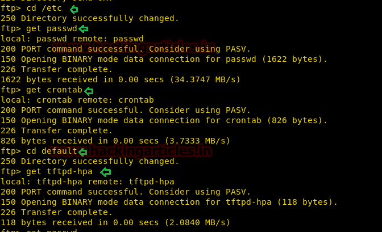Viewport: 382px width, 232px height.
Task: Click the green arrow next to get crontab
Action: (x=89, y=91)
